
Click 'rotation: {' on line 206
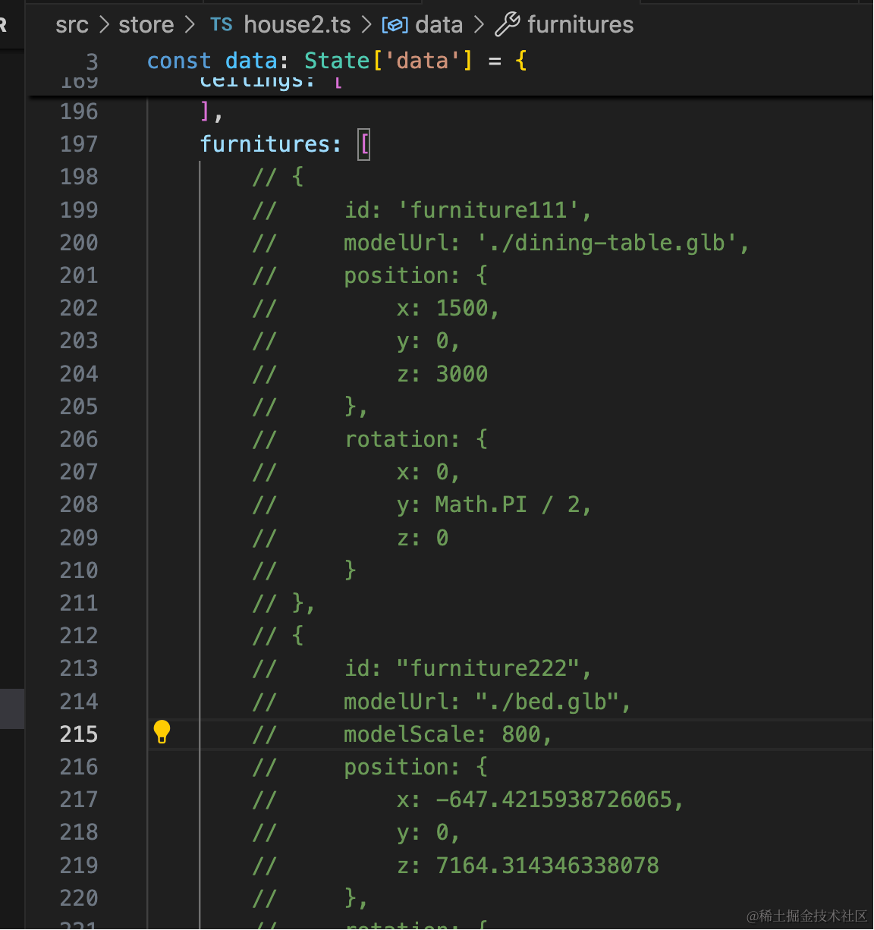click(x=417, y=439)
